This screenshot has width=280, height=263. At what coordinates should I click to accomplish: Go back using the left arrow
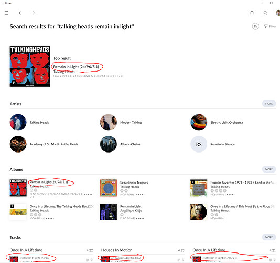(x=20, y=13)
